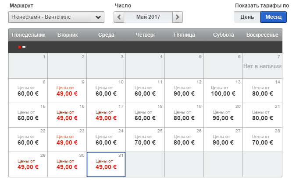Switch tariff view to Месяц
Viewport: 296px width, 180px height.
[273, 17]
